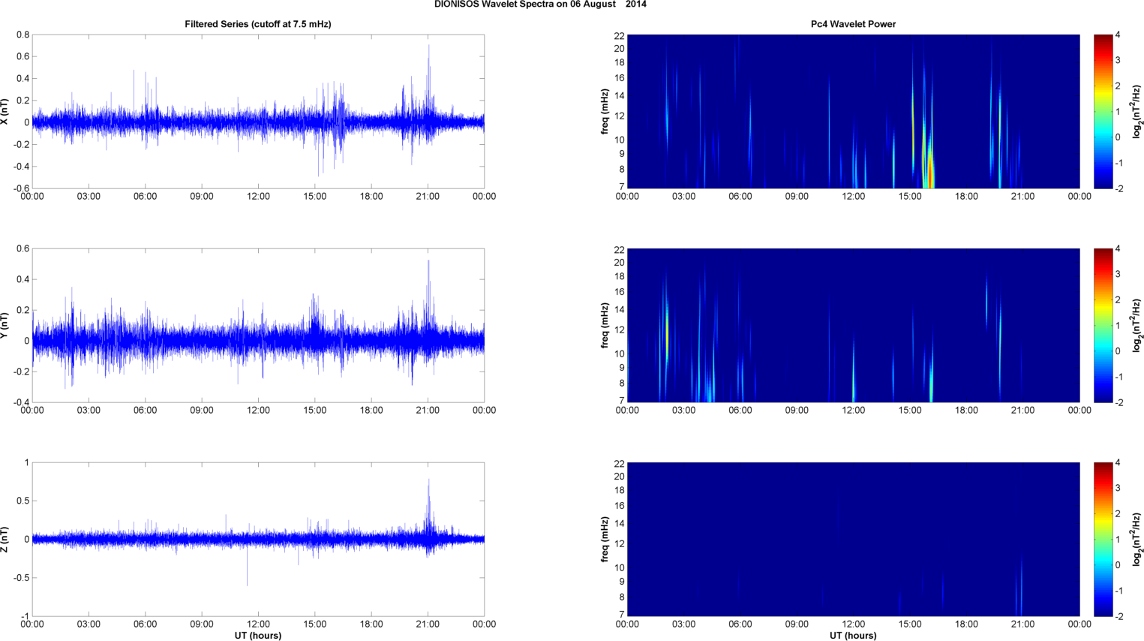This screenshot has height=641, width=1144.
Task: Click 'freq (mHz)' label of bottom spectrogram
Action: point(605,539)
